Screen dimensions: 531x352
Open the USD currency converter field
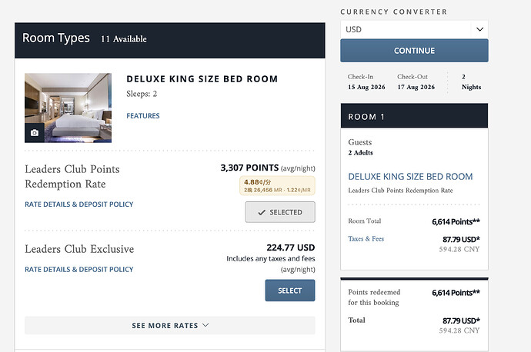coord(414,29)
